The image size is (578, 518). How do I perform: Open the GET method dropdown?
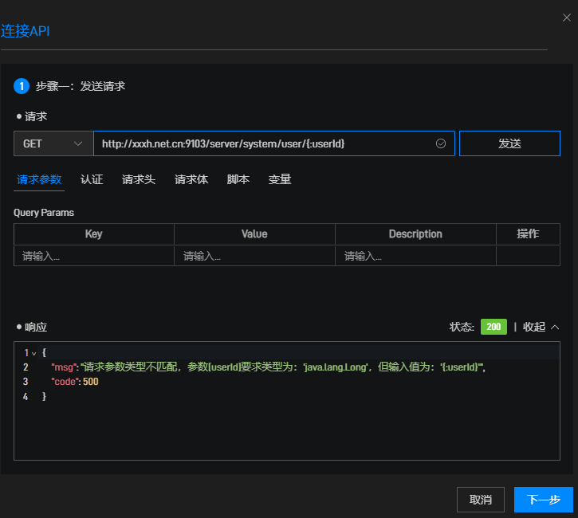point(53,143)
